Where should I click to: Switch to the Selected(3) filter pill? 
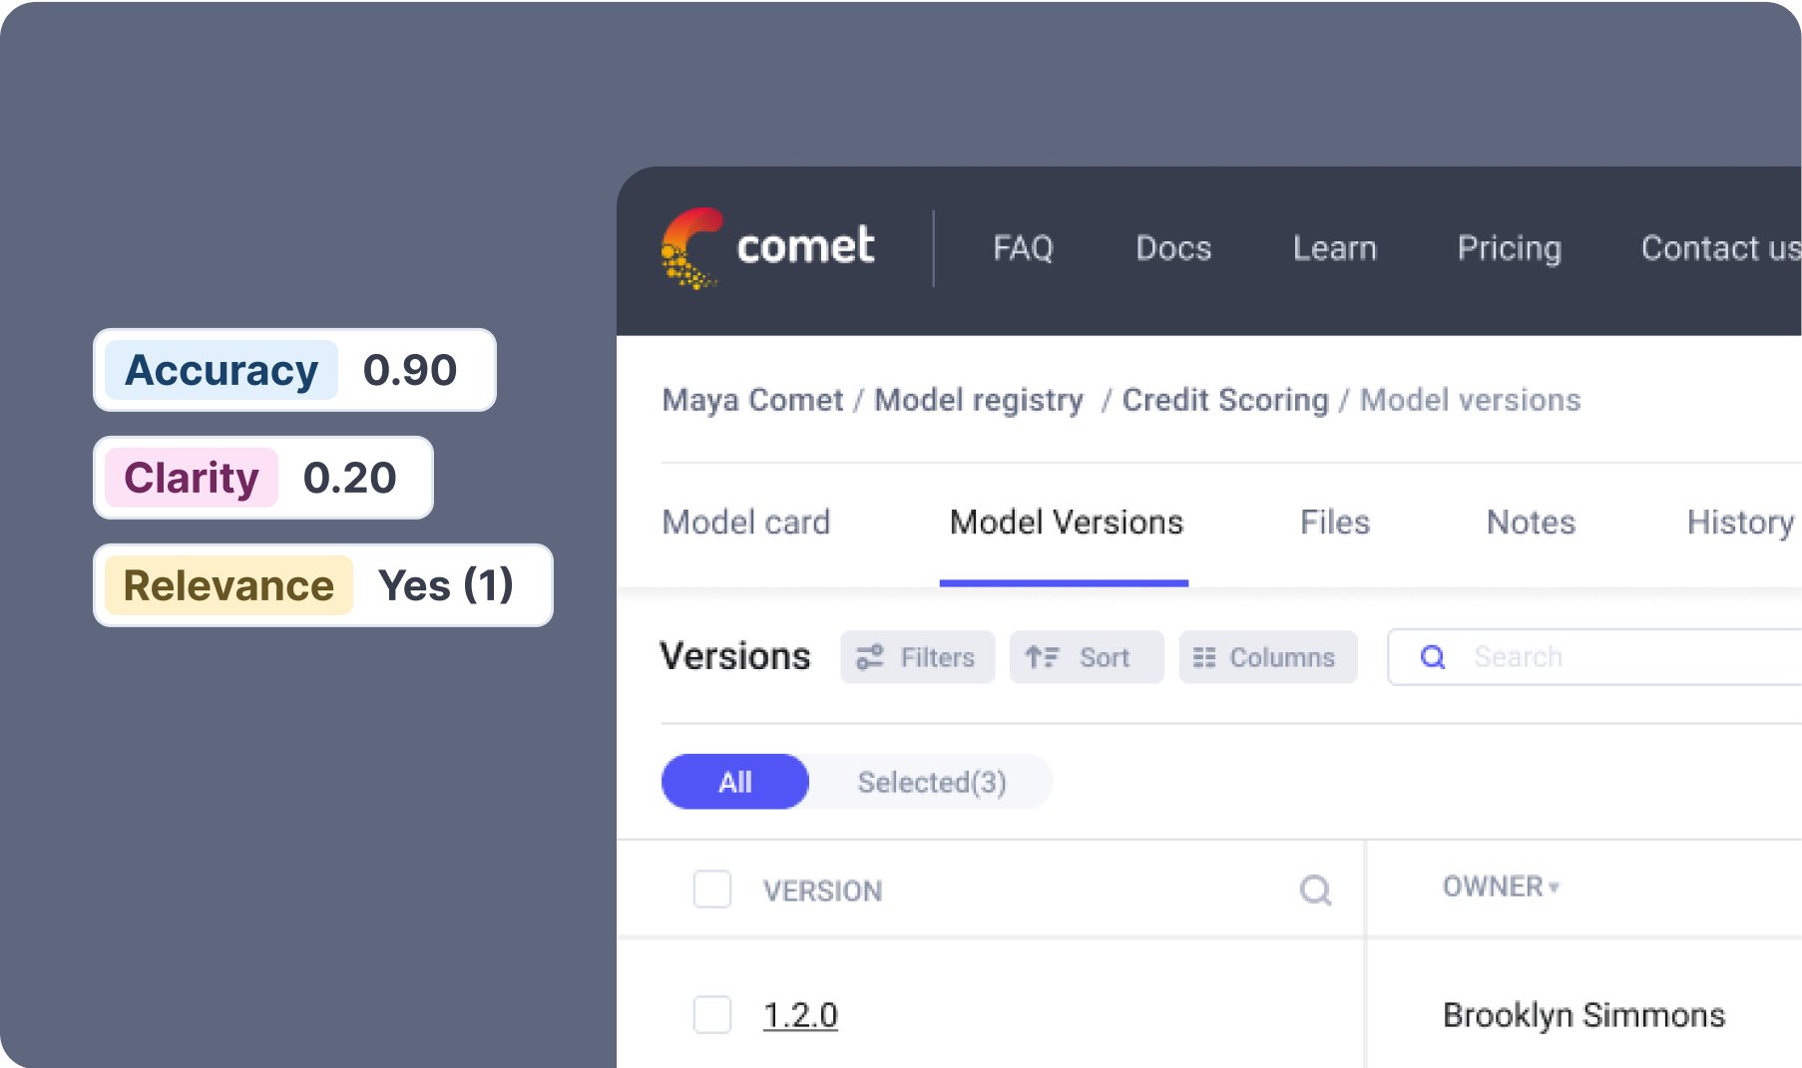click(932, 782)
